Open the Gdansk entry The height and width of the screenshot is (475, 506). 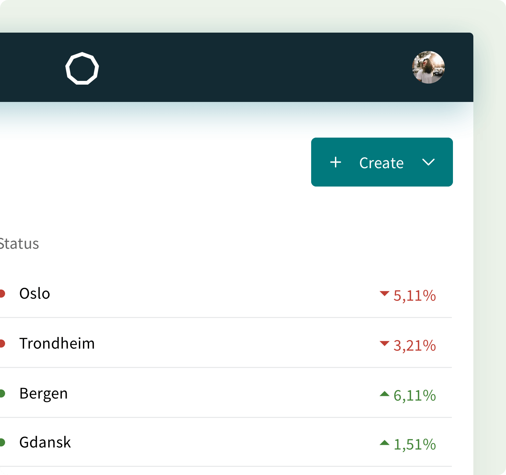45,442
